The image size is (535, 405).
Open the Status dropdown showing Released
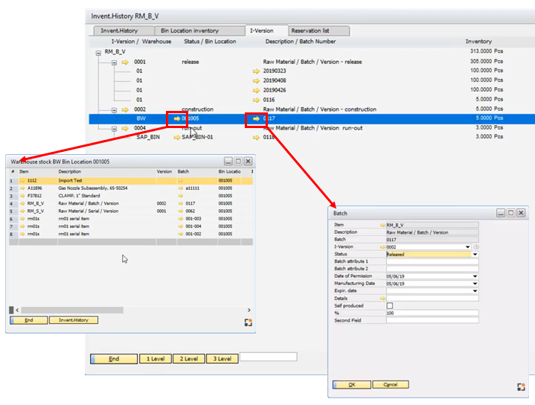[475, 254]
